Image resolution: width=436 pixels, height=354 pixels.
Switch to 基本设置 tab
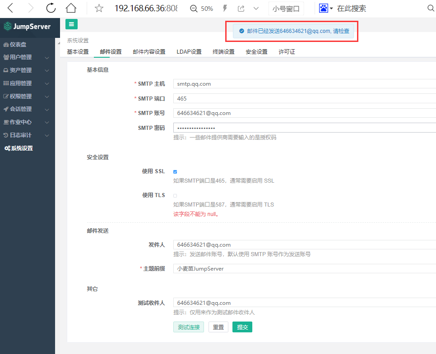(78, 52)
